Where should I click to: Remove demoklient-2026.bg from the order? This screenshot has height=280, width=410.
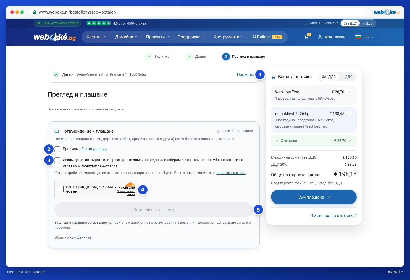click(349, 113)
